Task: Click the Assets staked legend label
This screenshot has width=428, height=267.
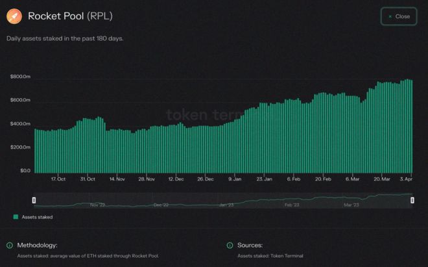Action: pos(37,217)
